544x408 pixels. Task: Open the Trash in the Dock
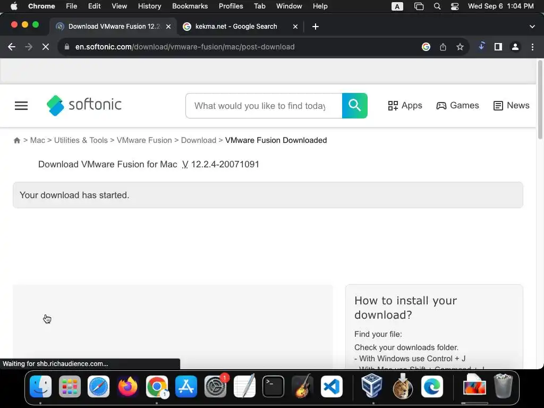coord(503,386)
